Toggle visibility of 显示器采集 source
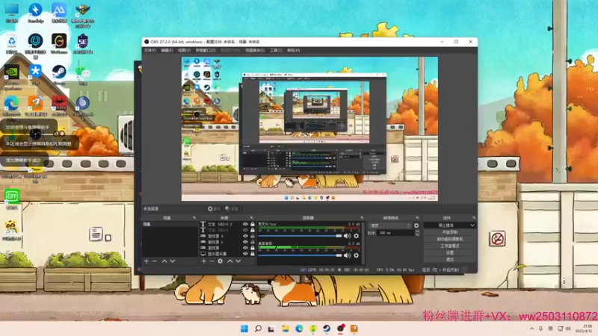 245,254
